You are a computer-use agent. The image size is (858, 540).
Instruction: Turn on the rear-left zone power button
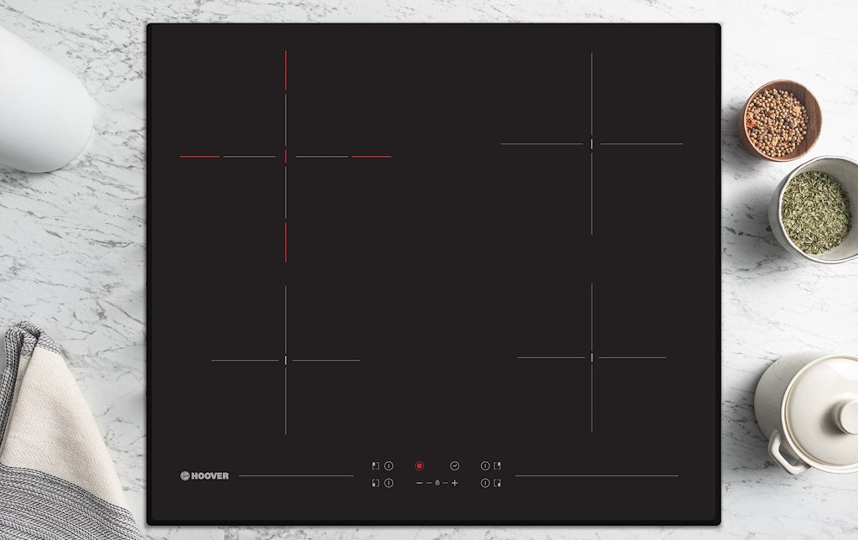[389, 465]
